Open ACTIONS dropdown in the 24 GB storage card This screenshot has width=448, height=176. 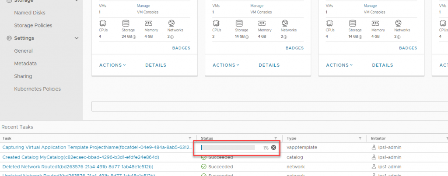click(x=112, y=65)
